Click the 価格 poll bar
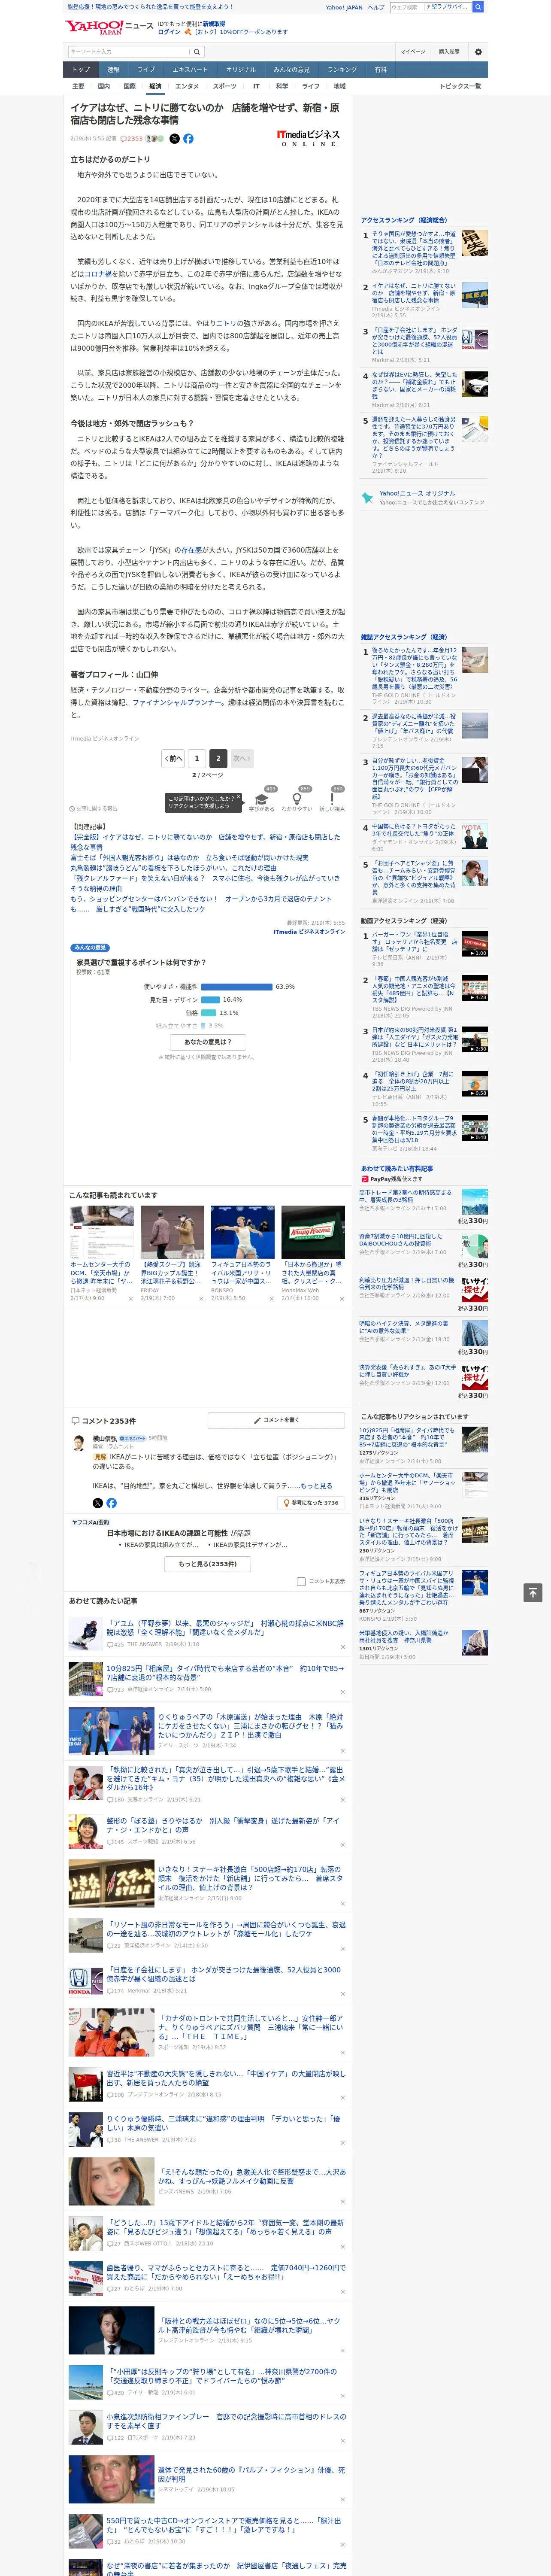This screenshot has width=551, height=2576. coord(208,1012)
